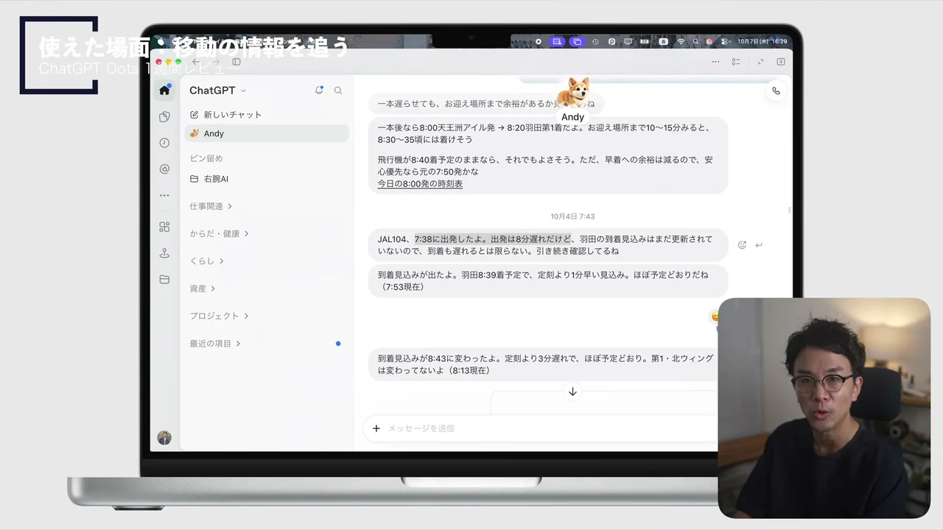Click the notifications bell icon
The width and height of the screenshot is (943, 530).
[x=319, y=91]
